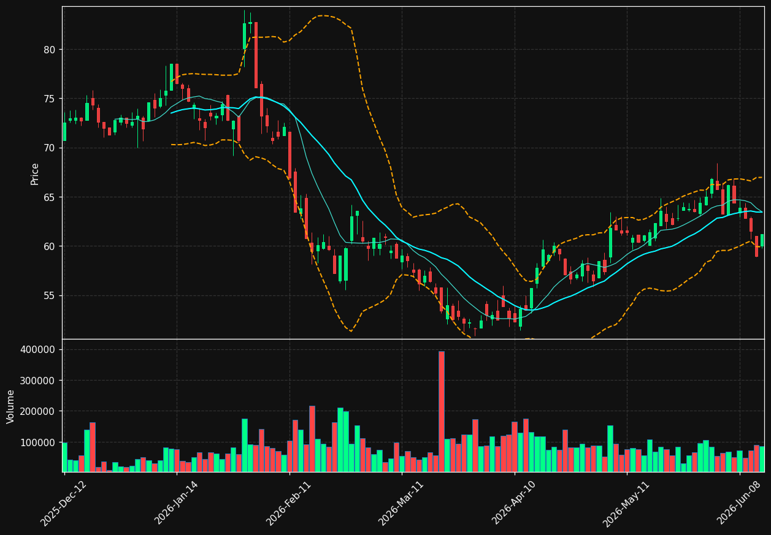Click the date label 2026-Feb-11
The image size is (771, 535).
click(289, 503)
